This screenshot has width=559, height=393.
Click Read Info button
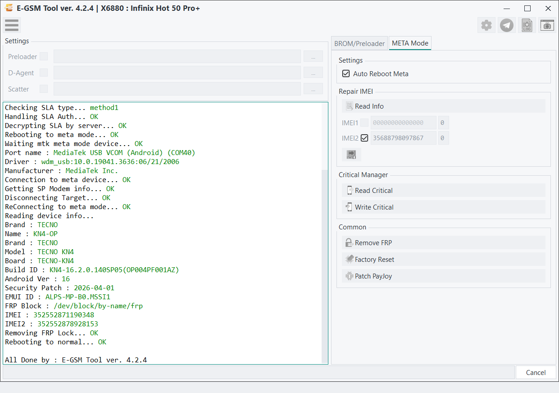click(x=444, y=106)
